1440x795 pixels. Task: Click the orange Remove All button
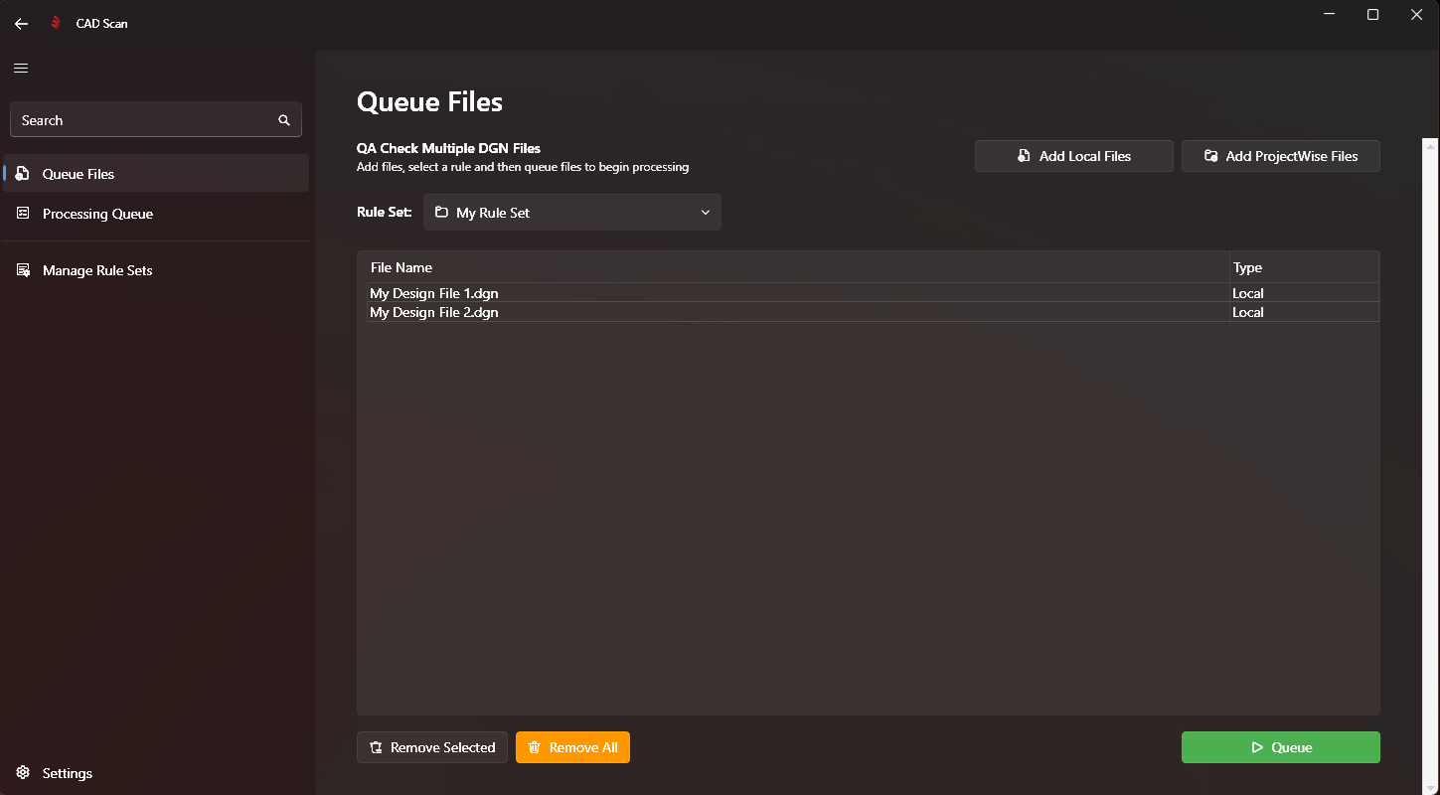572,747
